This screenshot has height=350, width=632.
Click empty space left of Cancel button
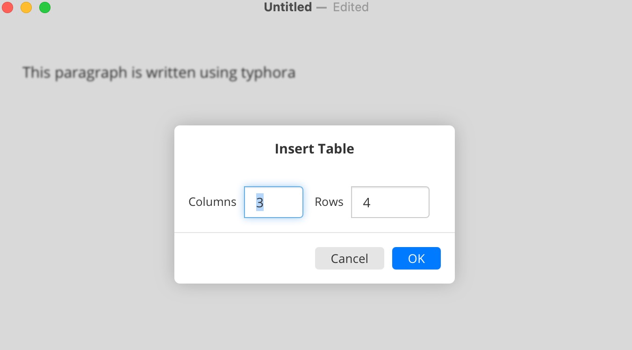243,258
